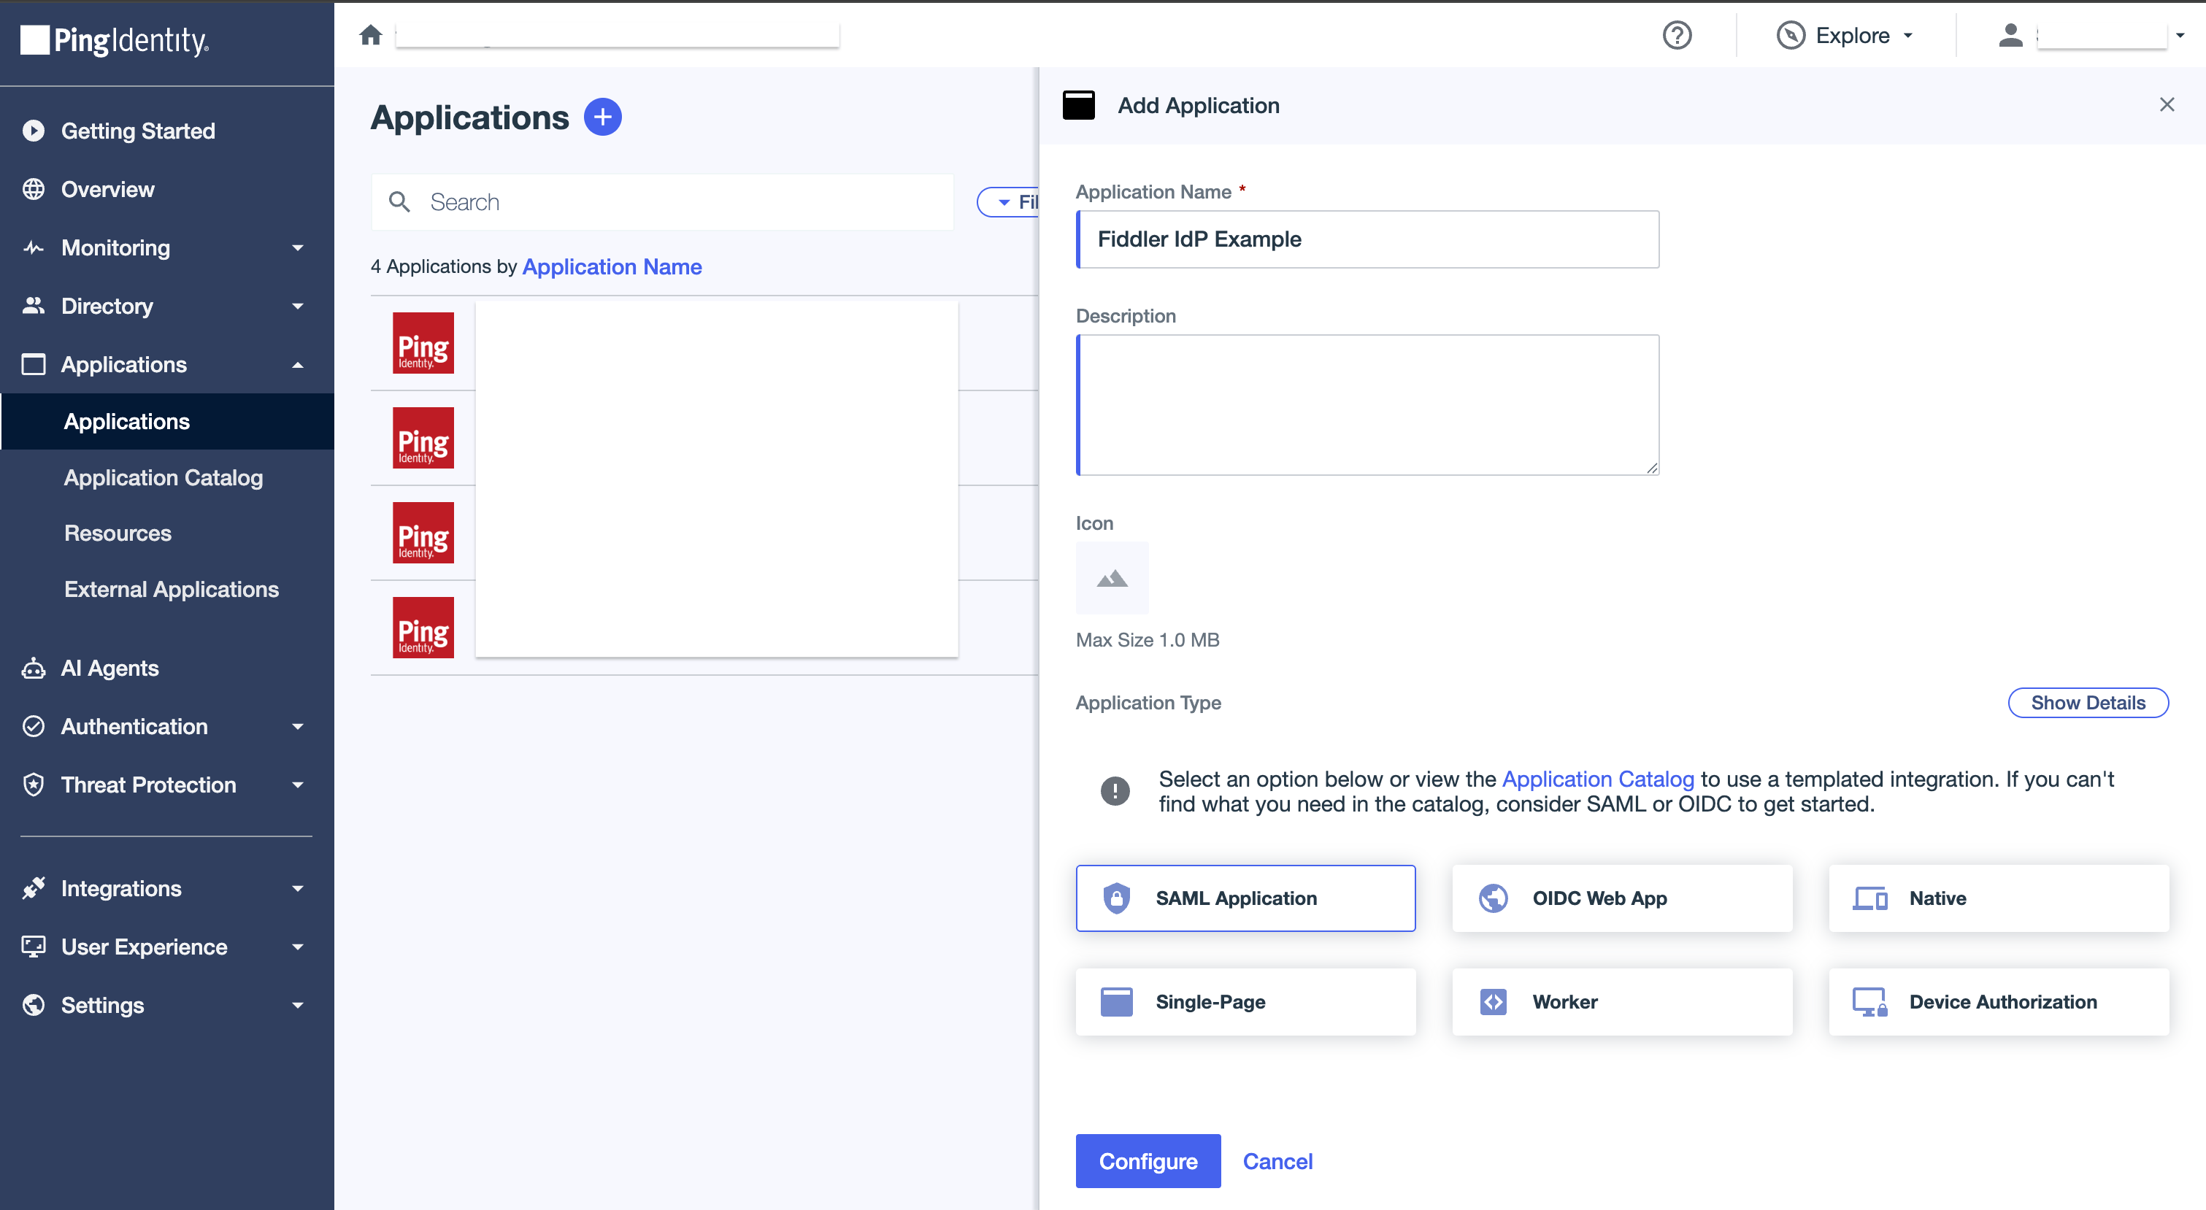Click the third Ping Identity application logo
The image size is (2206, 1210).
tap(423, 533)
